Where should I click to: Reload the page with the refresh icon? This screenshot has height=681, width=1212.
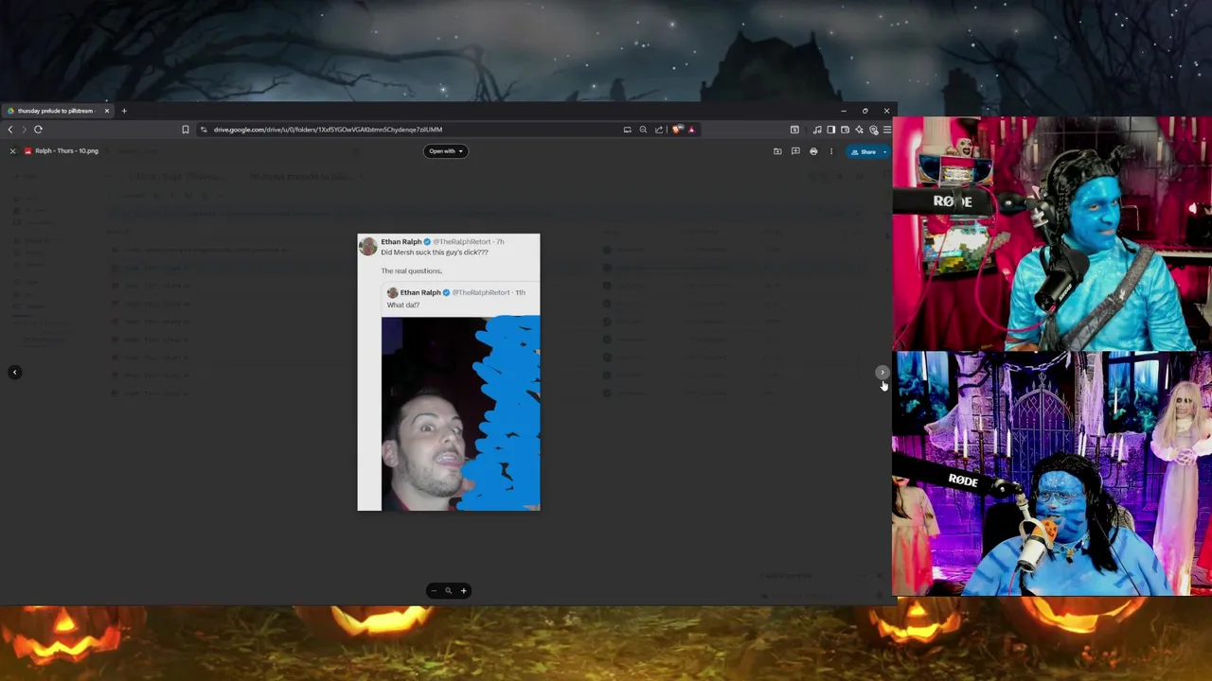tap(38, 130)
